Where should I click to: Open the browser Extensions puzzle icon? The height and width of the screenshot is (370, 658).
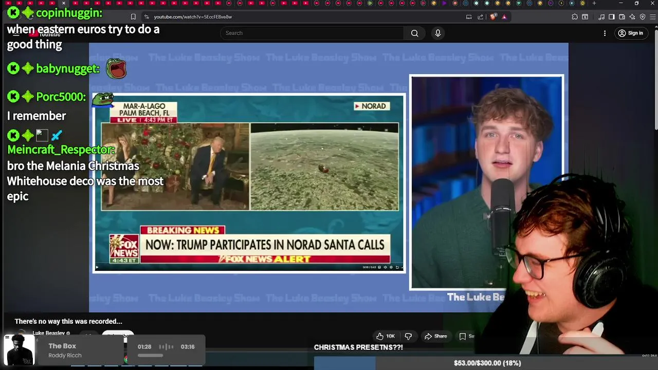(x=574, y=17)
